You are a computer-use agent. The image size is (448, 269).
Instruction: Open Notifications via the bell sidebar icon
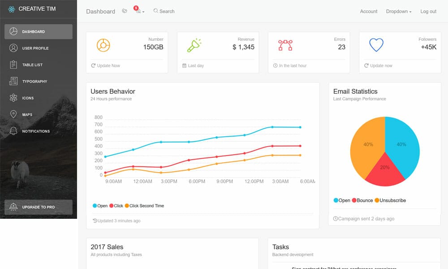pos(13,131)
